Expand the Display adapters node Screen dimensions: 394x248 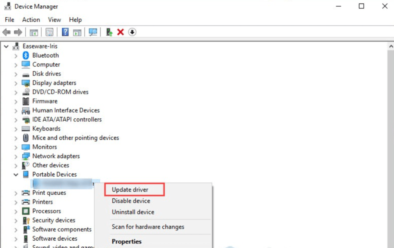(16, 83)
